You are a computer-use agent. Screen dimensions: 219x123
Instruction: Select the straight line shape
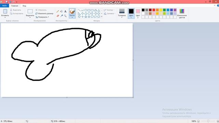coord(79,10)
